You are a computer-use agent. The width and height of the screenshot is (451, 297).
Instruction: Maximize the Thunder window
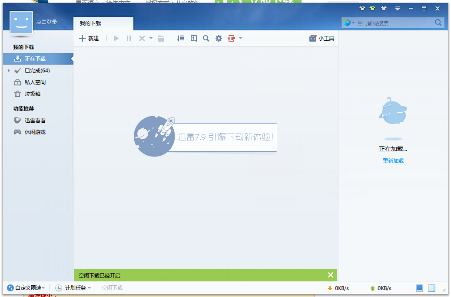[424, 9]
